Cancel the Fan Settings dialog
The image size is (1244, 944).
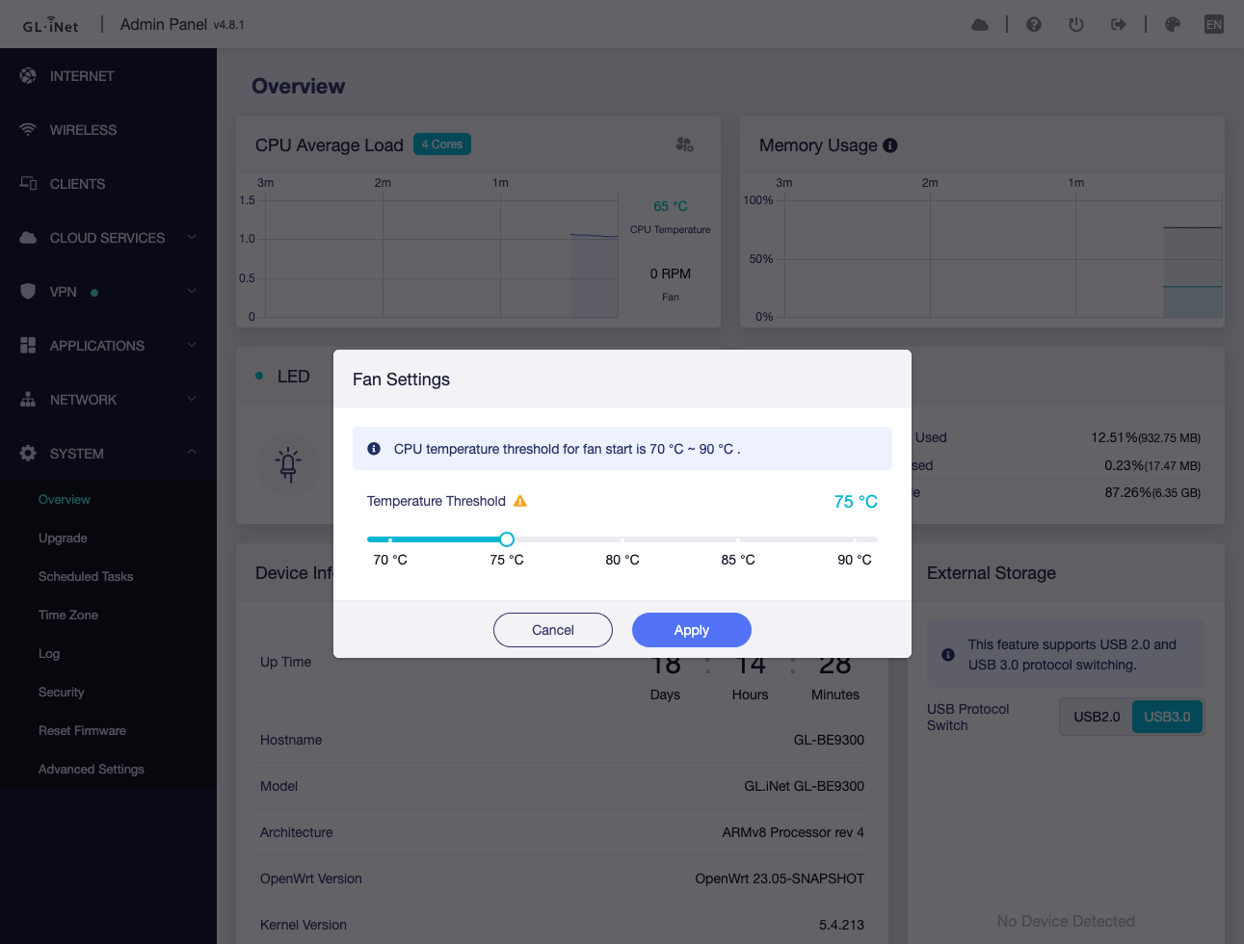[x=552, y=630]
